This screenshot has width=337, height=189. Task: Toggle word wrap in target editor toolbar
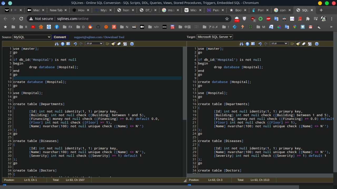coord(310,44)
